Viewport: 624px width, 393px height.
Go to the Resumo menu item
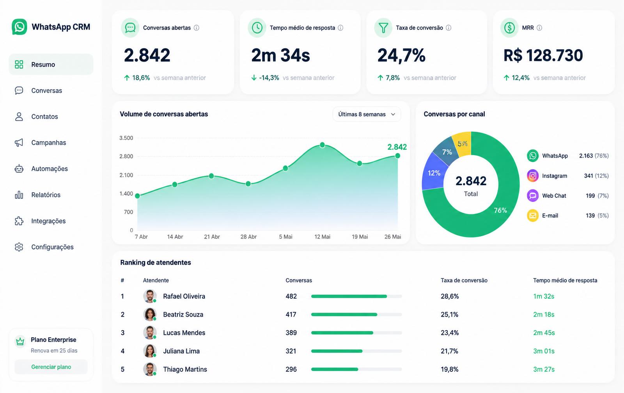(51, 64)
